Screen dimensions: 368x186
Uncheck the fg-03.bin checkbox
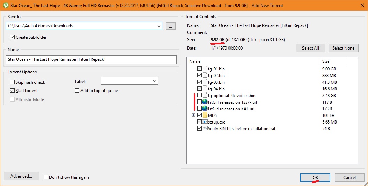click(199, 82)
